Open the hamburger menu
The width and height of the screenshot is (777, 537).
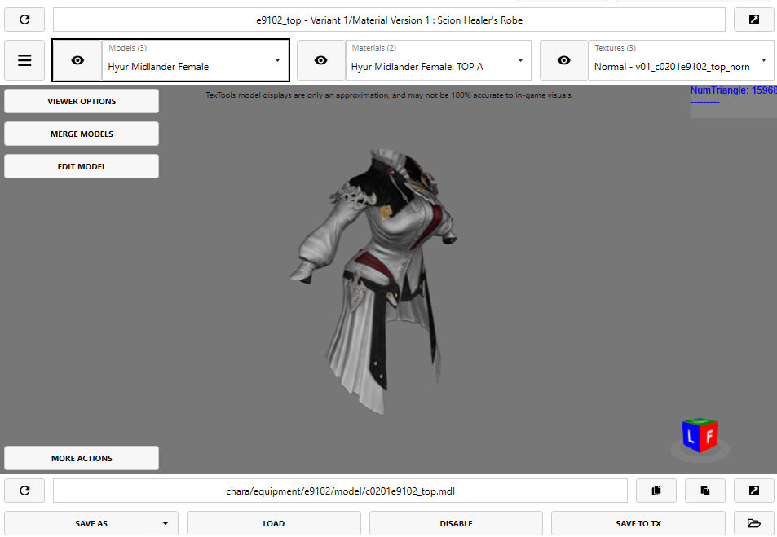tap(24, 60)
